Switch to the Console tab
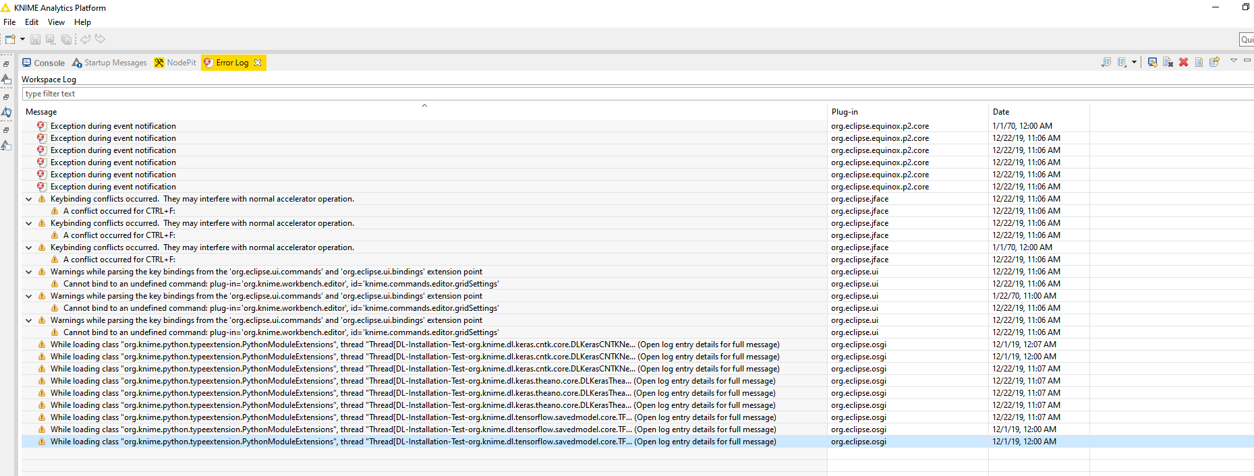The image size is (1254, 476). [x=44, y=63]
